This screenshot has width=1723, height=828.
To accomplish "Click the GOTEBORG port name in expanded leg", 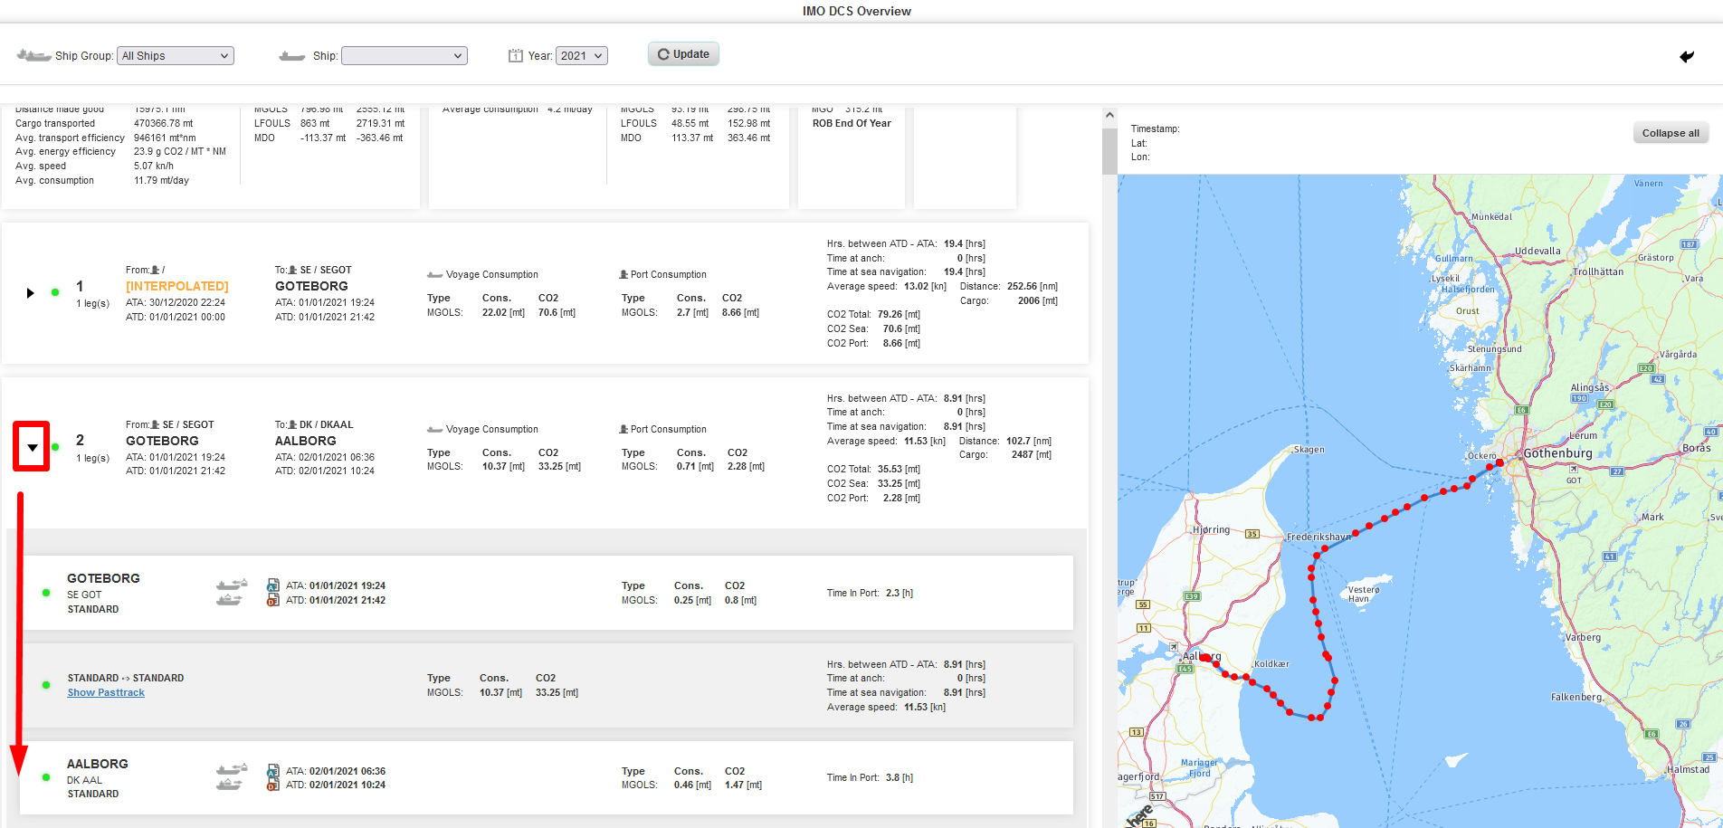I will [103, 578].
